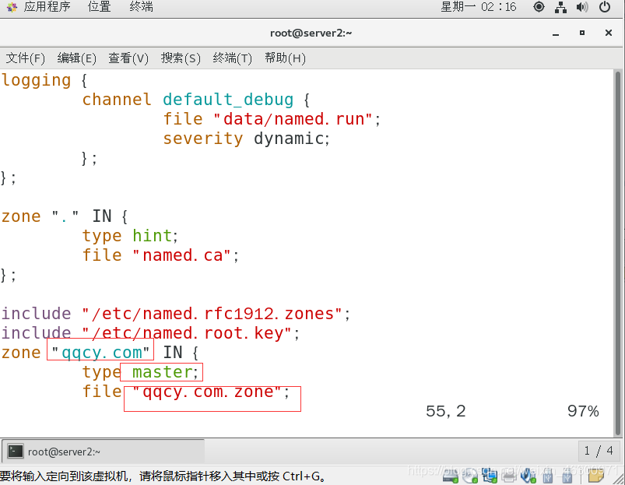Open the 搜索(S) menu in terminal
Viewport: 625px width, 485px height.
(x=181, y=58)
